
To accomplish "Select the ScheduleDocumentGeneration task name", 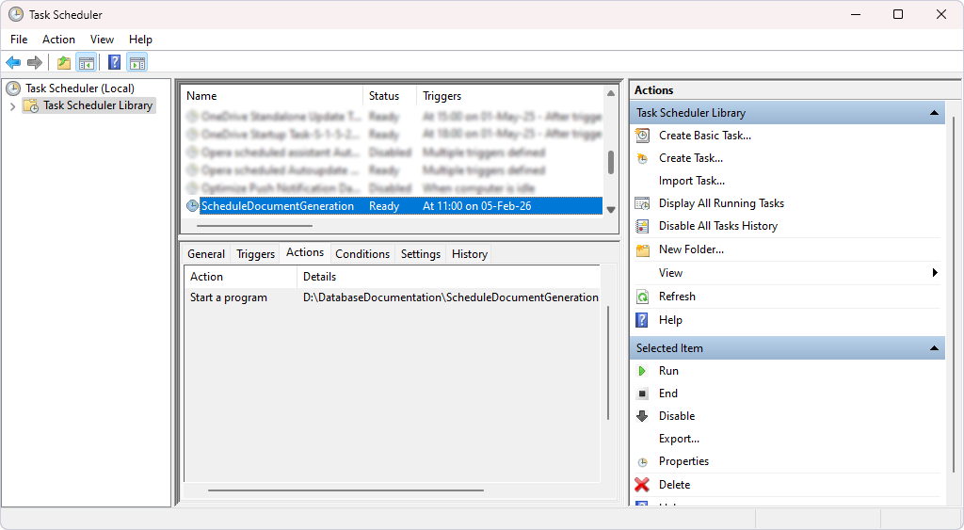I will coord(278,206).
